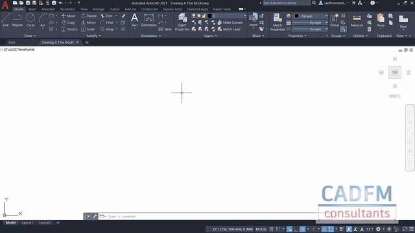415x233 pixels.
Task: Click Match Layer button
Action: (x=229, y=29)
